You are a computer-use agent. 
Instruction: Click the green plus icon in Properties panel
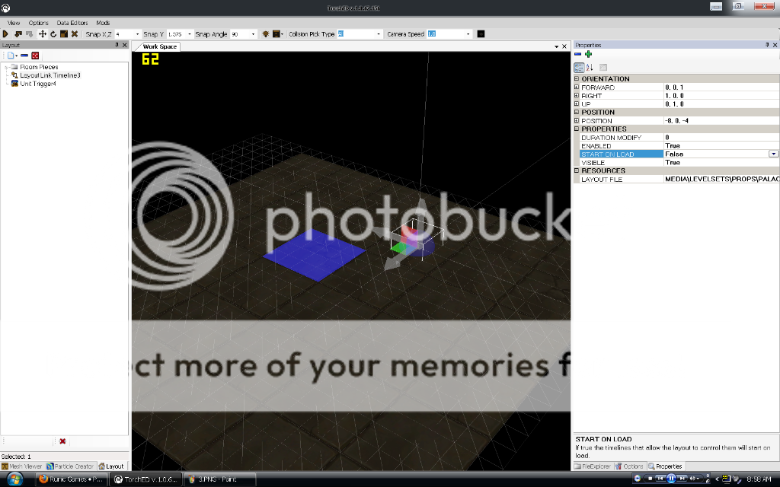pyautogui.click(x=589, y=54)
